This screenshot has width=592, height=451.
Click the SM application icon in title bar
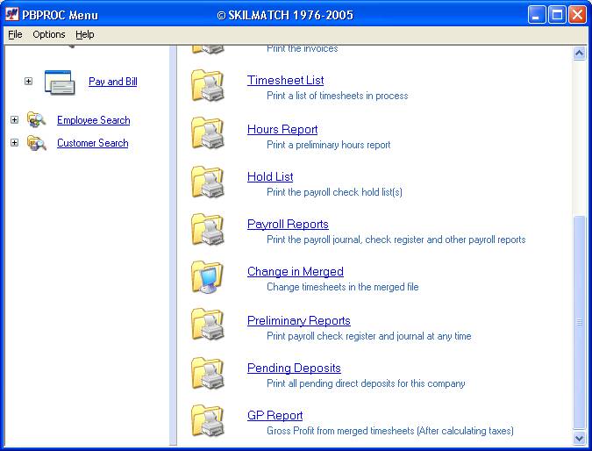click(x=11, y=14)
